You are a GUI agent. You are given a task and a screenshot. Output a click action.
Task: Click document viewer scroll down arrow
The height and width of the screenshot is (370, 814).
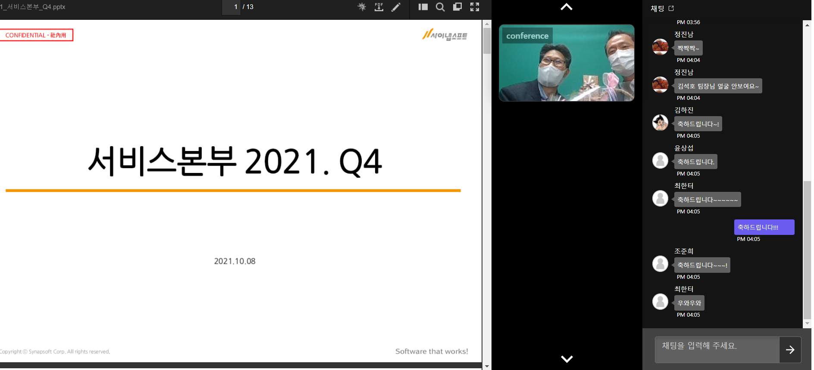point(487,366)
